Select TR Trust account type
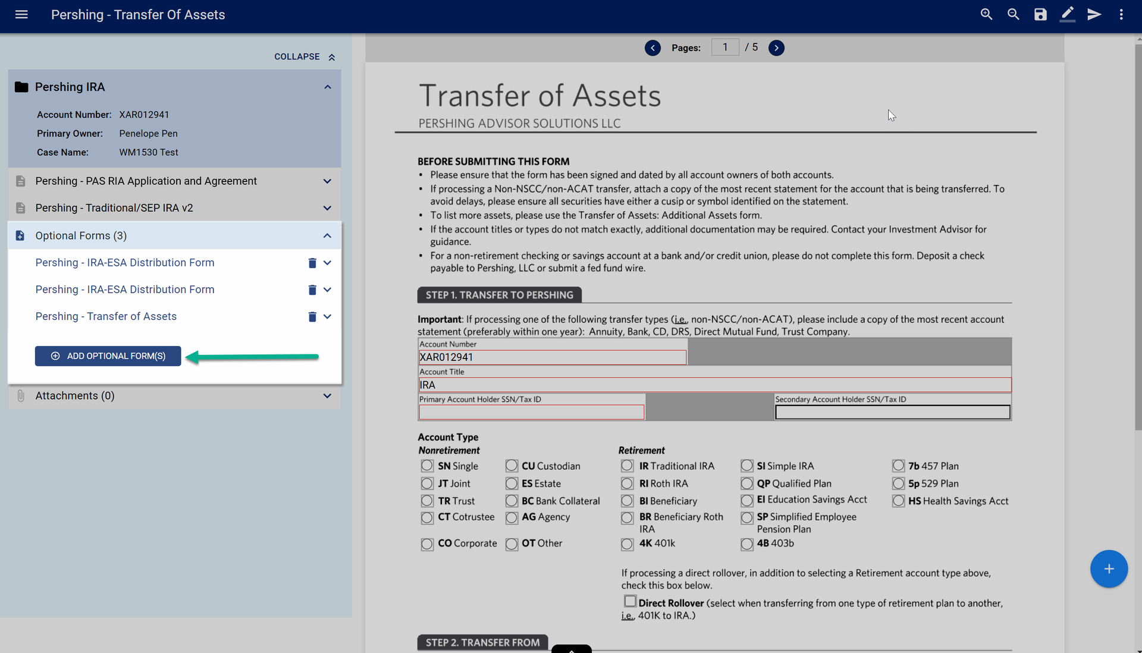 (427, 501)
